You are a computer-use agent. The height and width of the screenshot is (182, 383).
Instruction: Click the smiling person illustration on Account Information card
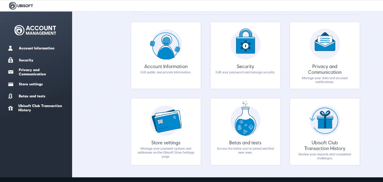(166, 45)
